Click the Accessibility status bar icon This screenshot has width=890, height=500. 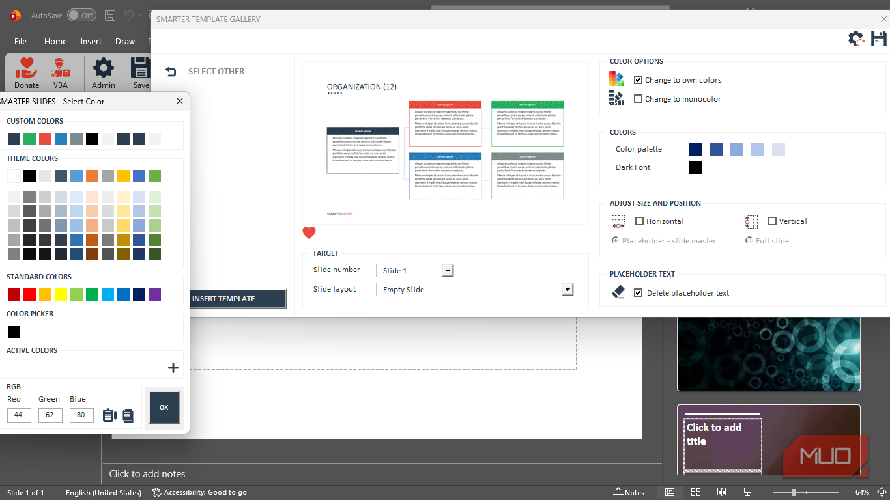156,492
